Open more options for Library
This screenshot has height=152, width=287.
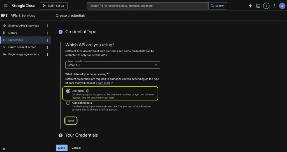[48, 33]
